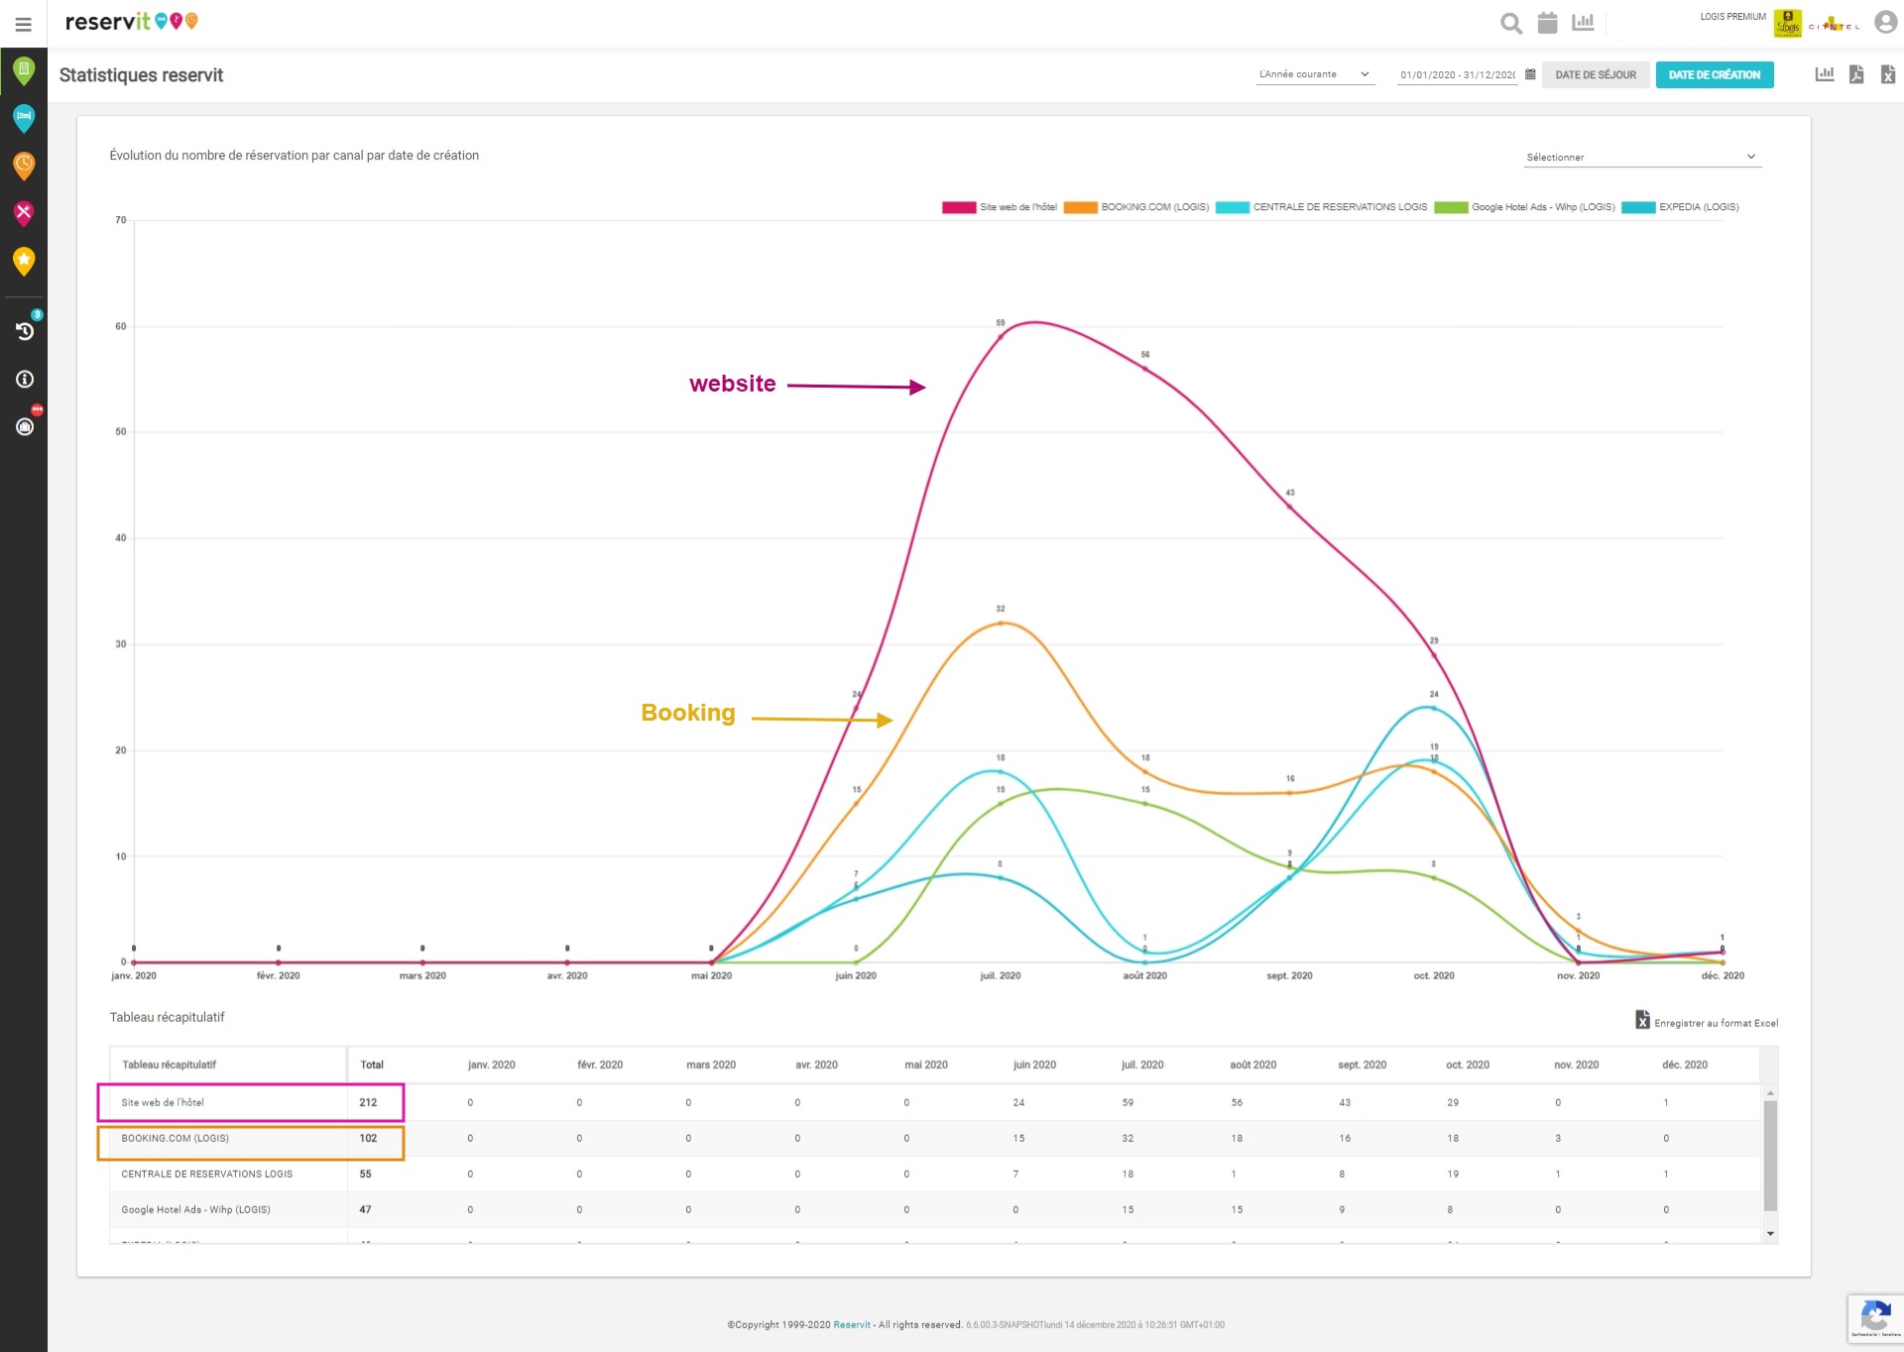This screenshot has width=1904, height=1352.
Task: Open the green hotel building pin
Action: tap(24, 70)
